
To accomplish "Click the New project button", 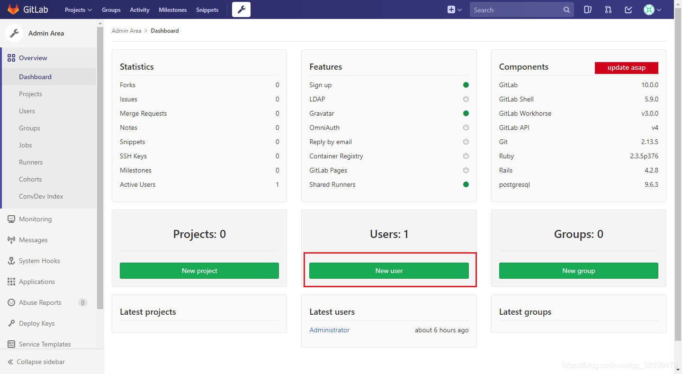I will [199, 271].
